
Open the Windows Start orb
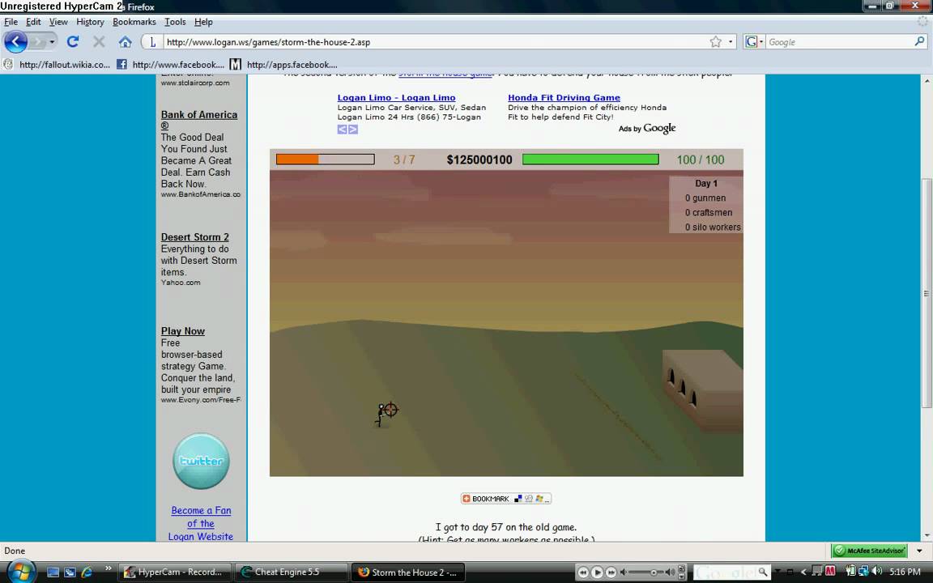click(21, 572)
